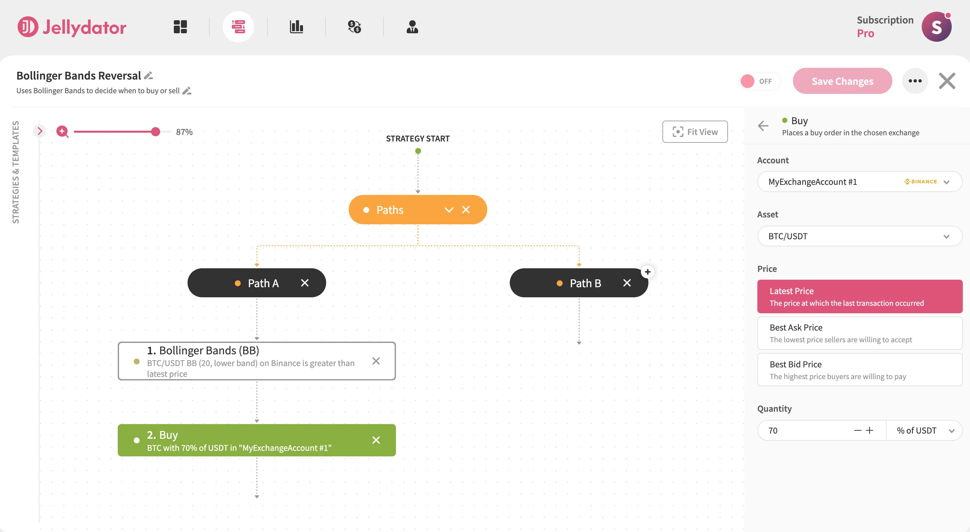Open the bar chart analytics page
Viewport: 970px width, 532px height.
click(296, 27)
